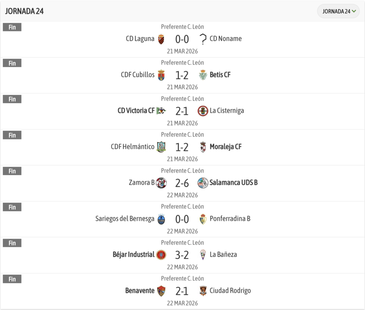Click the CDF Cubillos team crest
The height and width of the screenshot is (310, 365).
pos(161,75)
